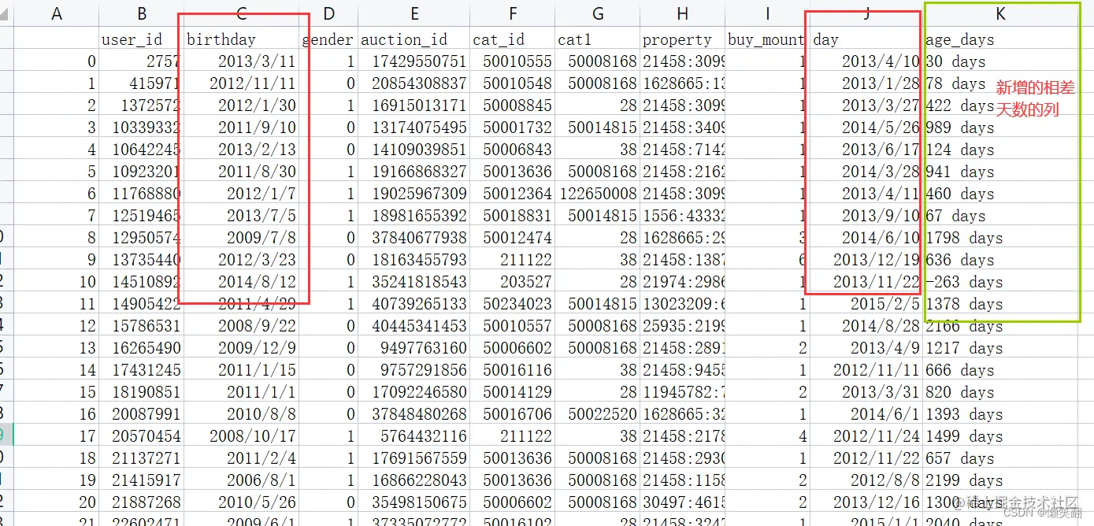Select cat_id cell 50001732
The height and width of the screenshot is (526, 1094).
(512, 128)
